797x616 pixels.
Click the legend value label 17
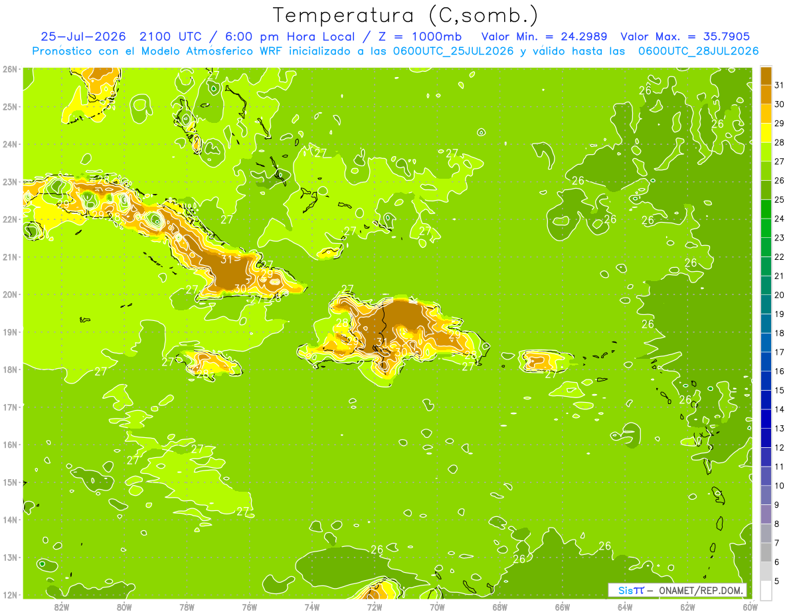point(779,352)
